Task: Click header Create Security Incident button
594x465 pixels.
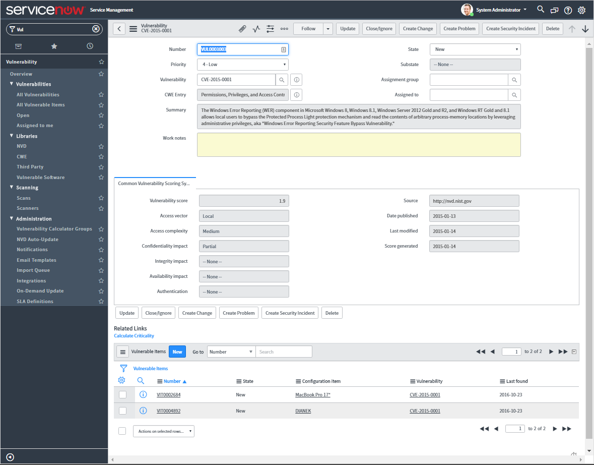Action: [511, 29]
